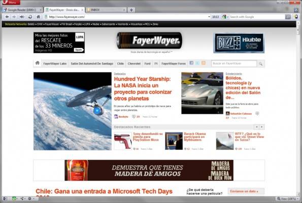
Task: Close the FayerWayer tab
Action: pos(82,10)
